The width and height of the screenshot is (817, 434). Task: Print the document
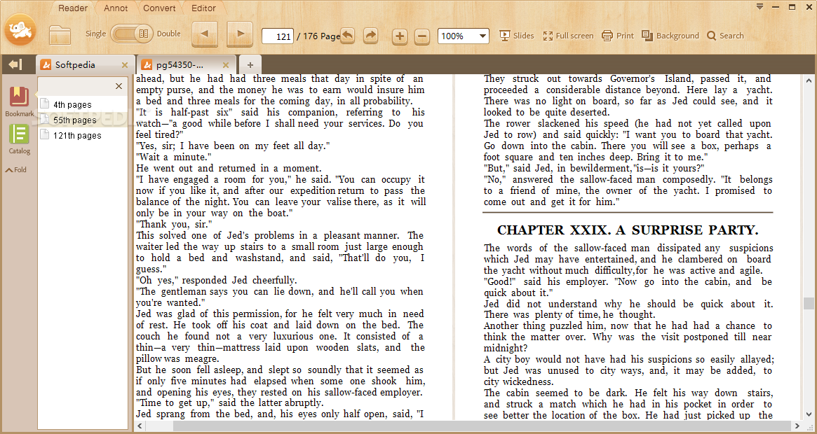[617, 36]
